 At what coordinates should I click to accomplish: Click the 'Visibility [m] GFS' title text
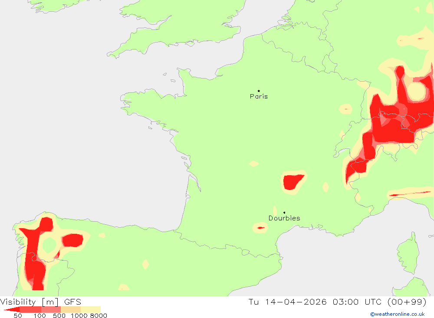tap(40, 302)
